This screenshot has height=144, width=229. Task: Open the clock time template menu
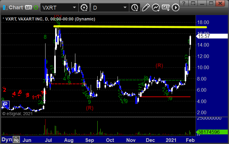click(x=135, y=8)
